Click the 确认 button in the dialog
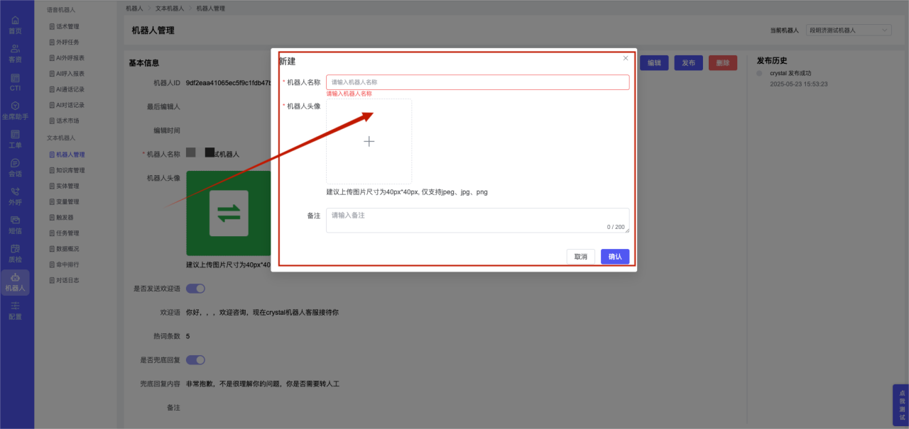 point(614,257)
